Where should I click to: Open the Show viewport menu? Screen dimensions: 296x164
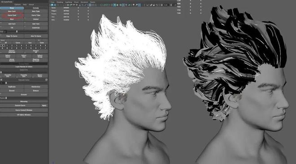76,2
